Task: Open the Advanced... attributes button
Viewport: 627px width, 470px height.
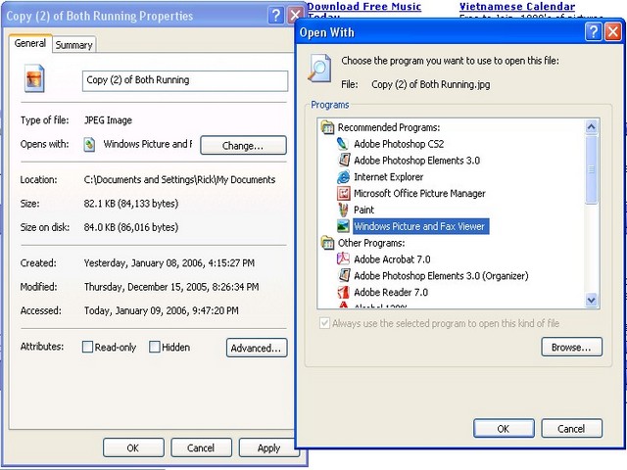Action: [257, 348]
